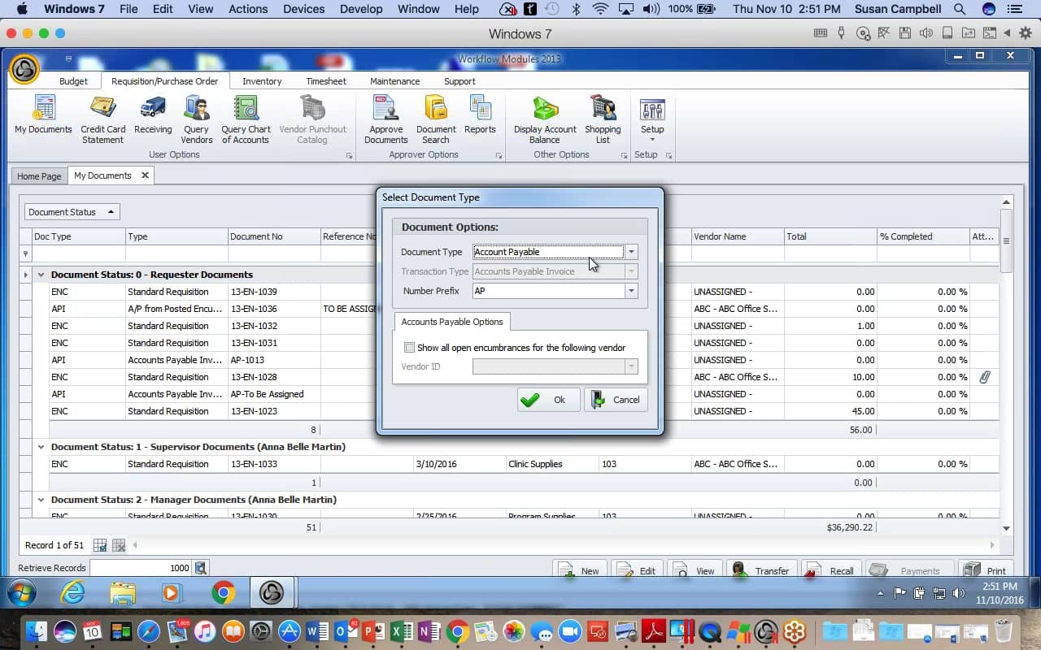
Task: Click Ok in Select Document Type dialog
Action: coord(548,400)
